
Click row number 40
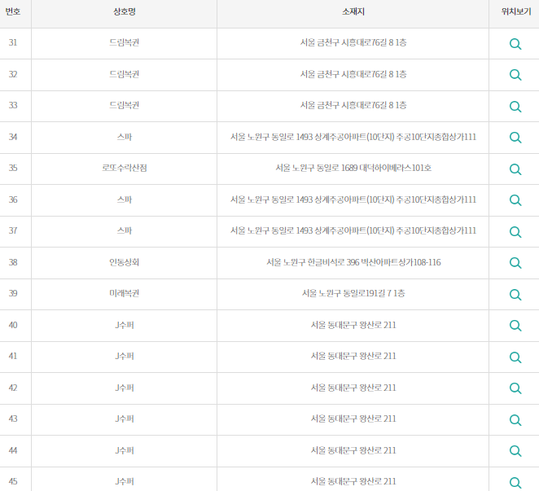(13, 325)
